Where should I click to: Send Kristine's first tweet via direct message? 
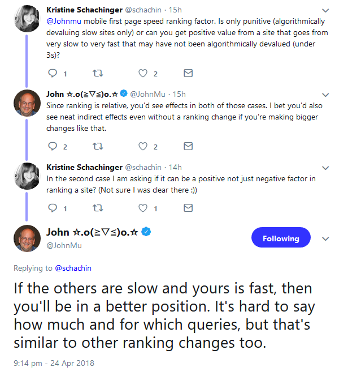point(188,73)
